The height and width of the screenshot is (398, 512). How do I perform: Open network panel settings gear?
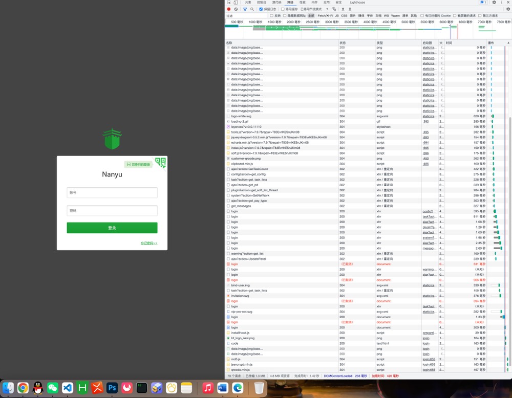508,9
